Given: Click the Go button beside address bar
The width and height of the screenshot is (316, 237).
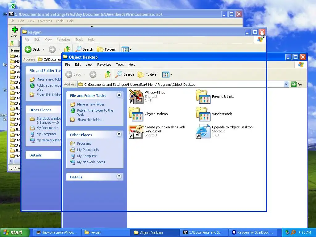Looking at the screenshot, I should [297, 84].
